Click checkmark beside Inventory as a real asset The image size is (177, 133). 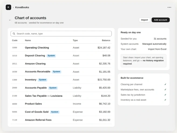[x=165, y=100]
